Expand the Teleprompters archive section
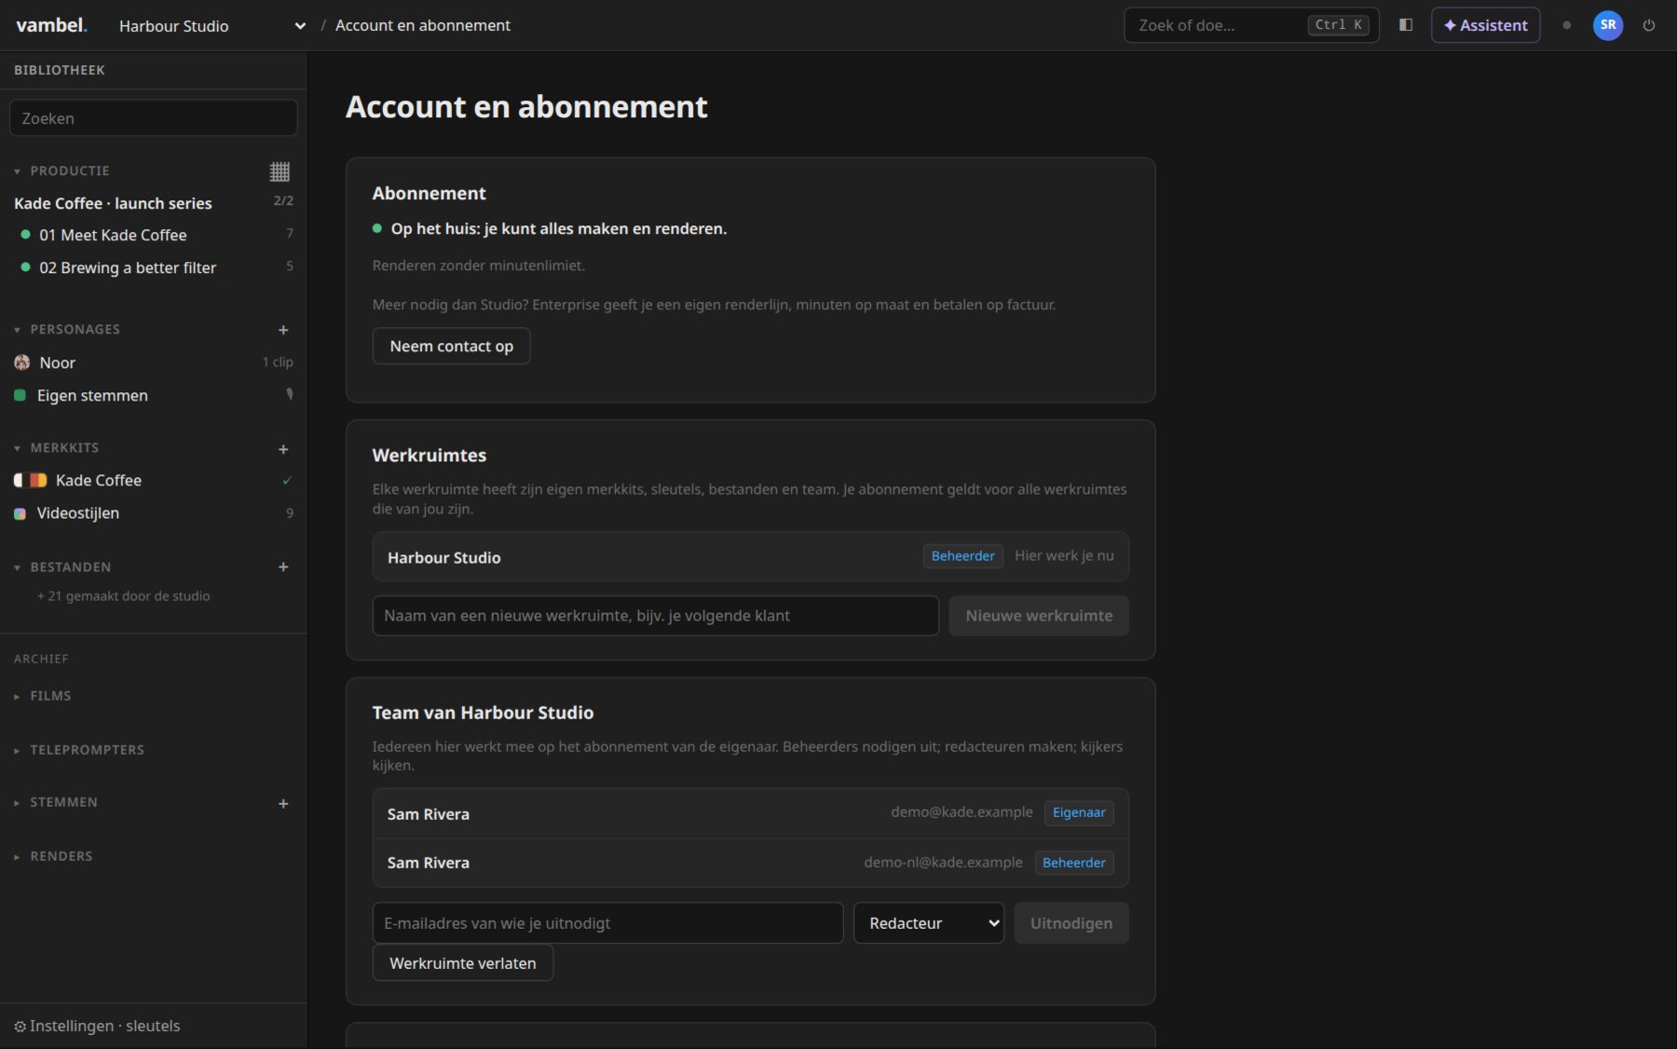Screen dimensions: 1677x1049 (79, 750)
